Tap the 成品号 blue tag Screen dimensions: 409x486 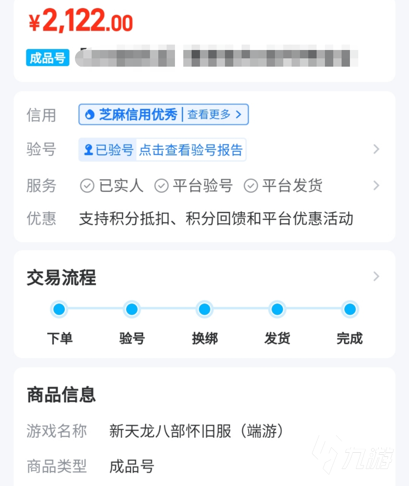(48, 58)
